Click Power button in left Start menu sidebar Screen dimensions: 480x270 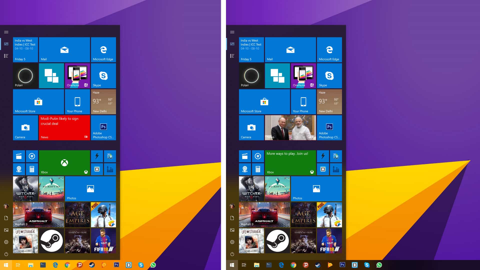[x=6, y=254]
